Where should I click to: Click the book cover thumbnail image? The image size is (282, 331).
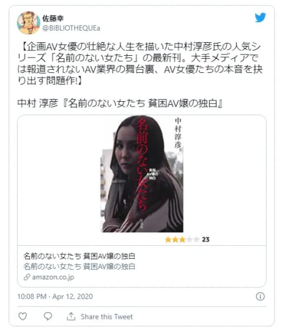tap(142, 174)
